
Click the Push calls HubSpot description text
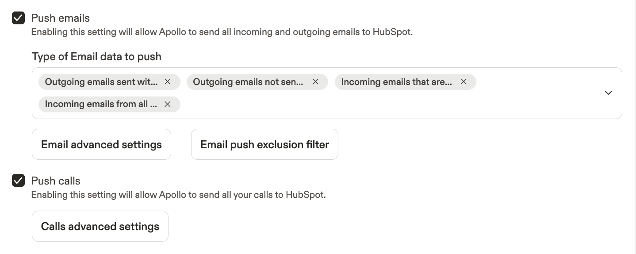pyautogui.click(x=178, y=195)
